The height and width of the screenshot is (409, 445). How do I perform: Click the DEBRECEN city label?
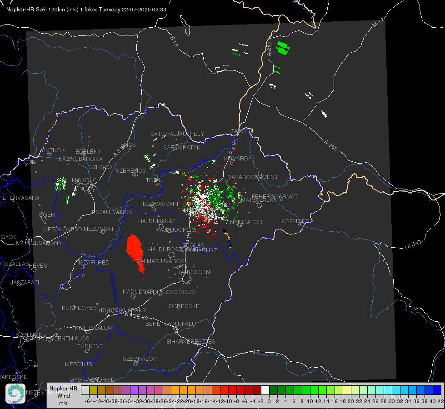195,272
